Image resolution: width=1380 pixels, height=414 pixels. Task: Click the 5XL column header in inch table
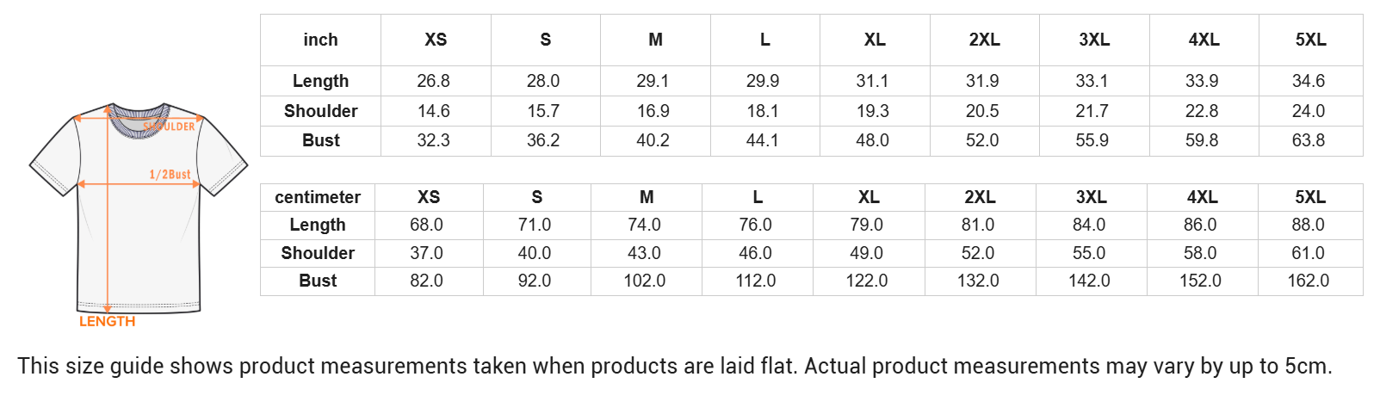pos(1310,40)
